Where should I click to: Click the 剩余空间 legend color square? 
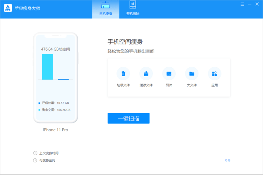tap(39, 110)
